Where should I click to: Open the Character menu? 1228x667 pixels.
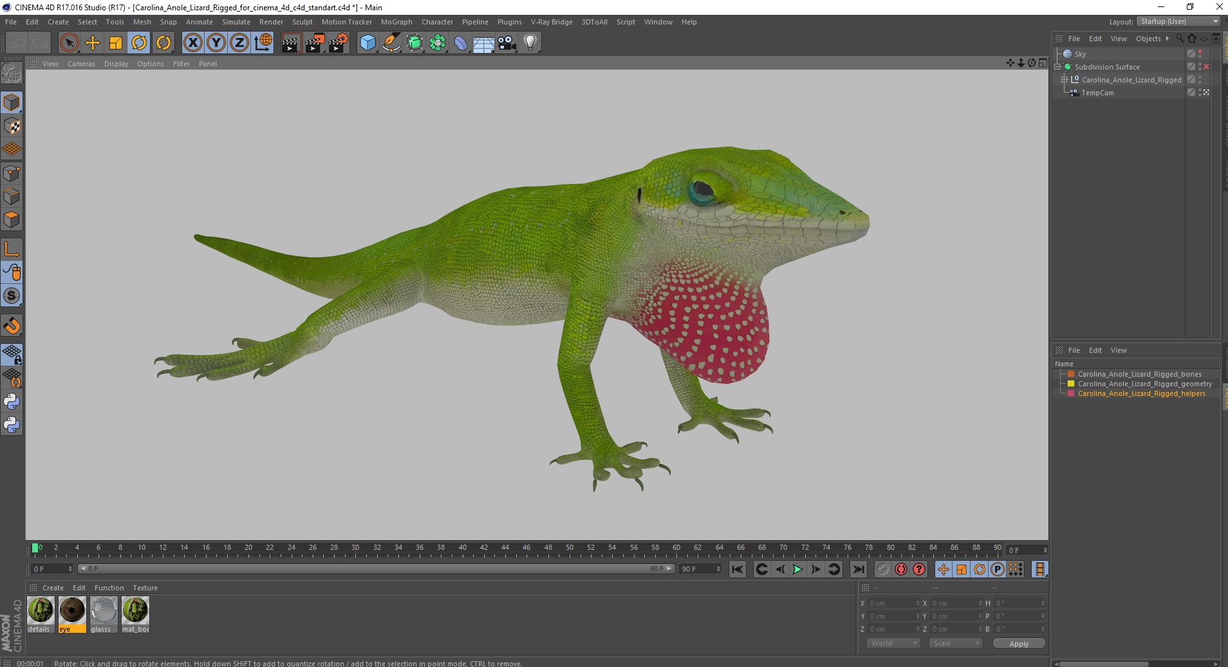[437, 22]
